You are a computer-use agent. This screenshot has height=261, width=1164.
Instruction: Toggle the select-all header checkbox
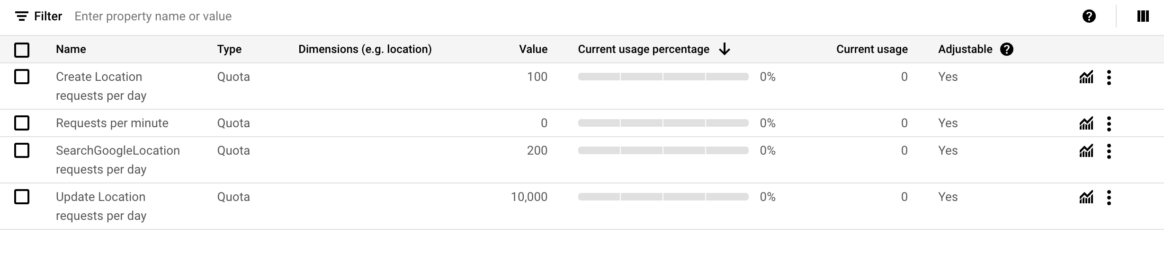[x=22, y=50]
